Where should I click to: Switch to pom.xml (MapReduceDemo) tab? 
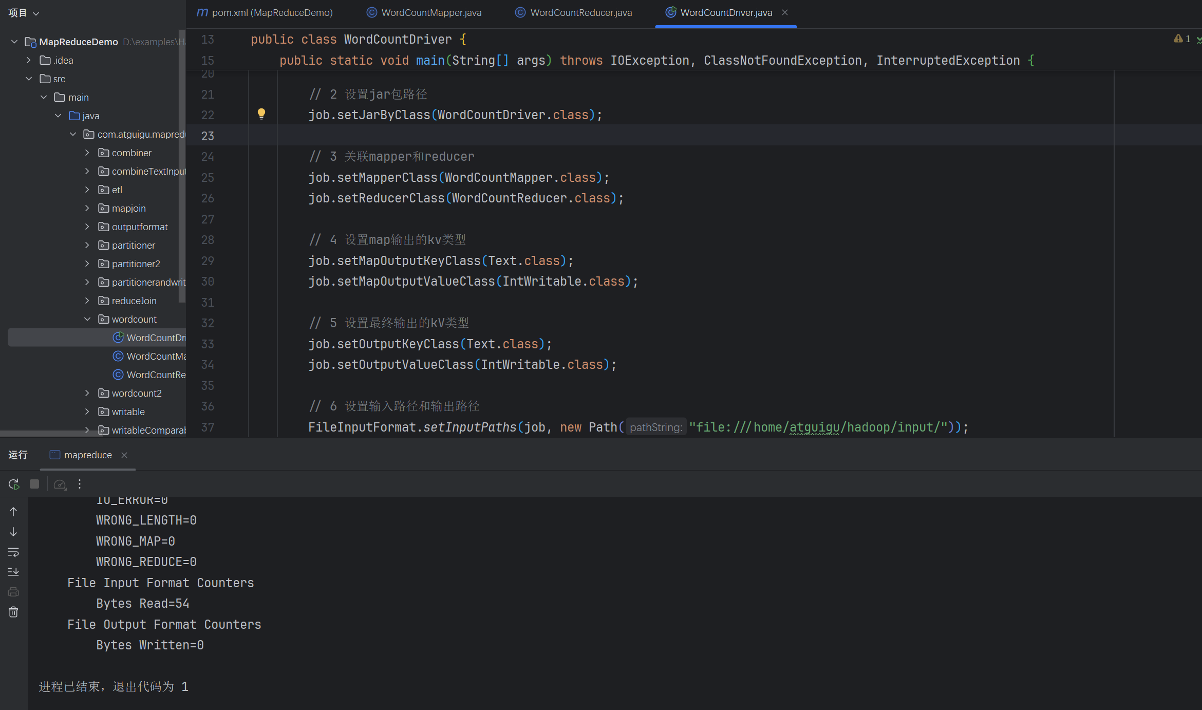point(272,13)
